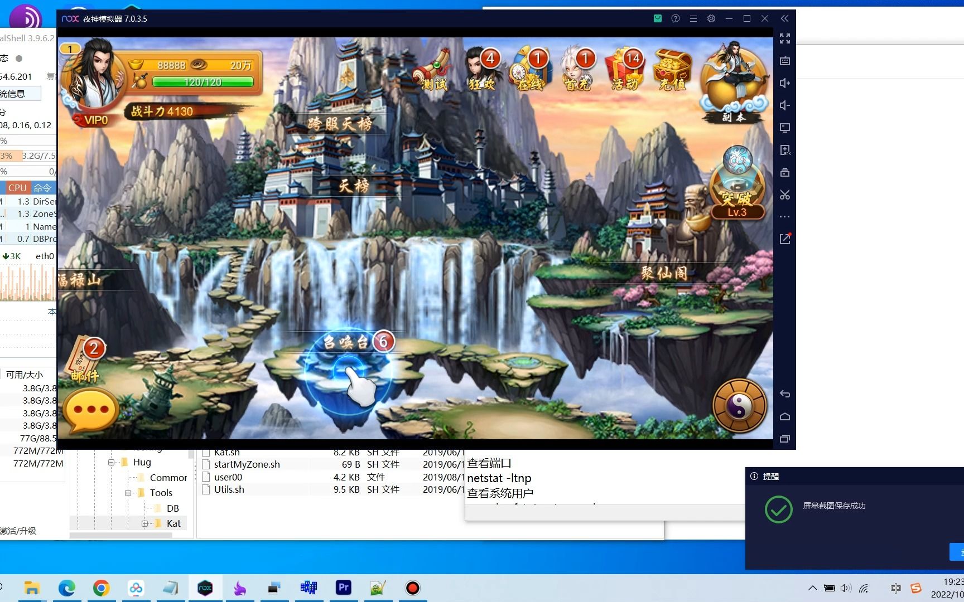Increase volume in Nox sidebar
This screenshot has height=602, width=964.
click(785, 83)
